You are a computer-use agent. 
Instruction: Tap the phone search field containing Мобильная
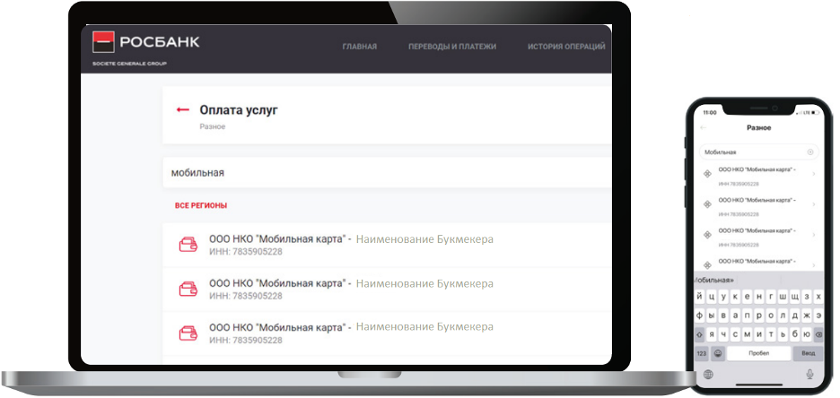click(759, 152)
